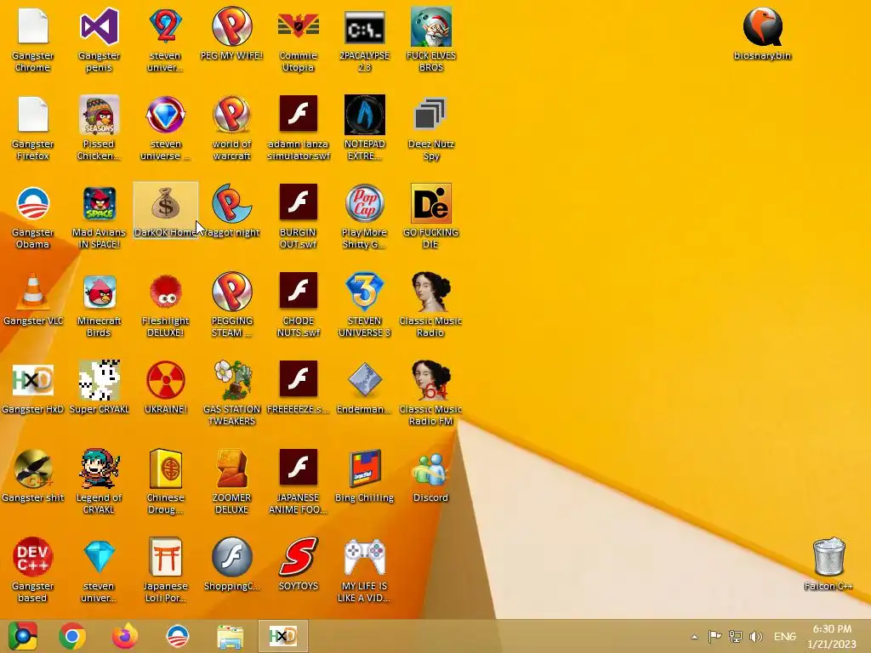Open File Explorer from the taskbar
This screenshot has height=653, width=871.
230,637
